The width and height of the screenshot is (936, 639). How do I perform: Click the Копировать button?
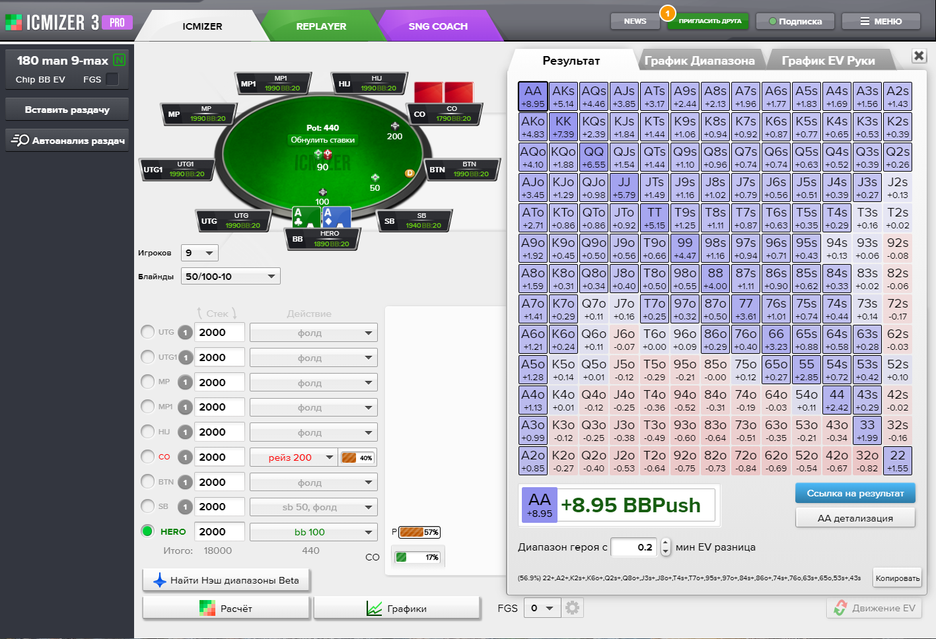(x=897, y=578)
